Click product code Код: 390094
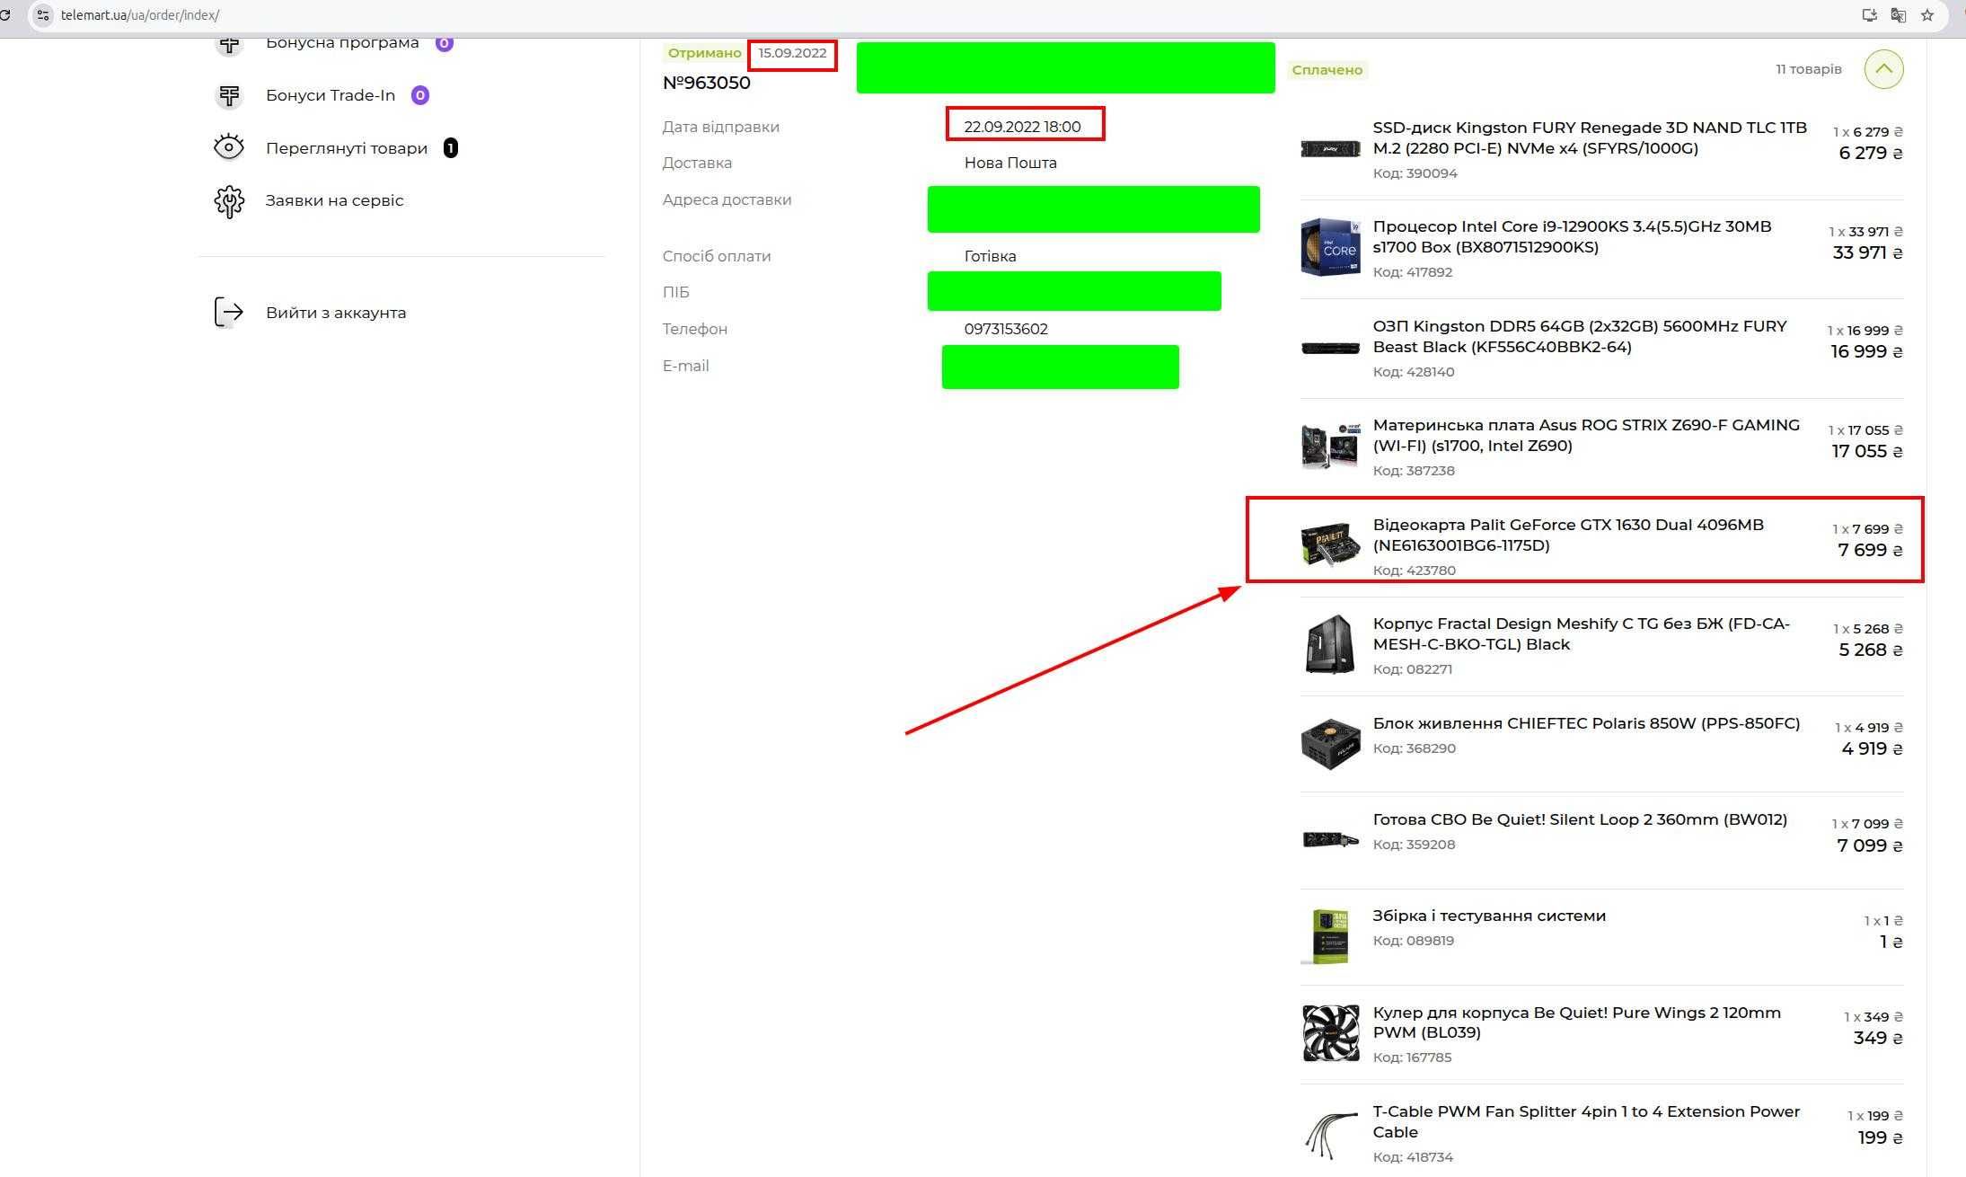This screenshot has height=1177, width=1966. click(x=1415, y=173)
